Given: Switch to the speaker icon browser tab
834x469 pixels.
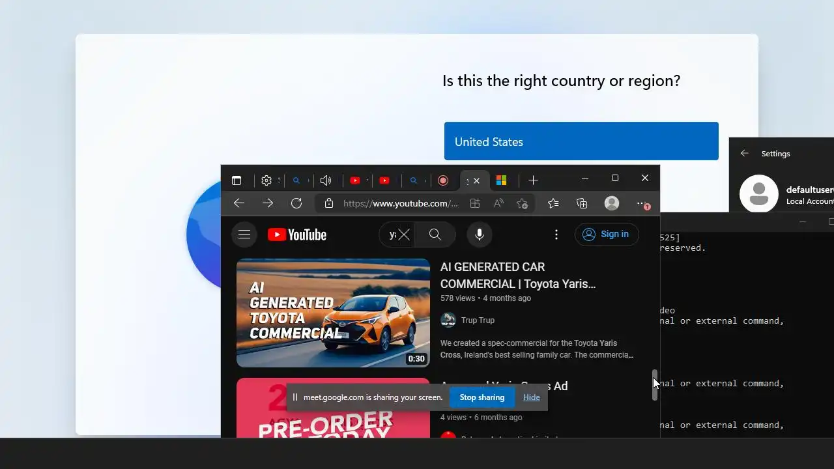Looking at the screenshot, I should click(x=326, y=180).
